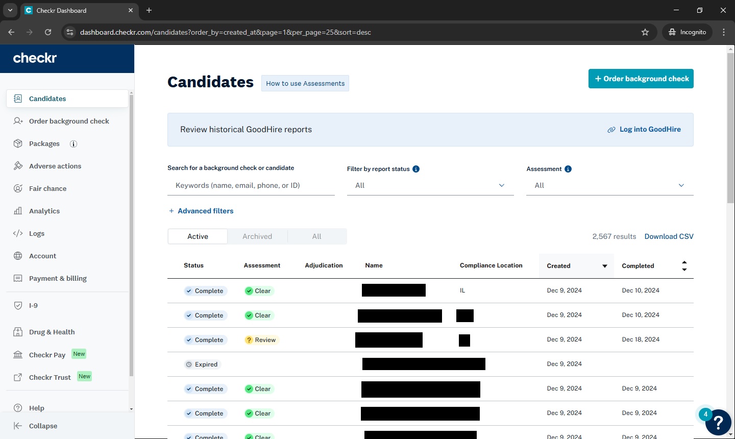The width and height of the screenshot is (735, 439).
Task: Show the Packages info tooltip icon
Action: coord(73,144)
